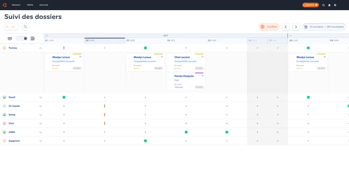Click the app logo in top bar
Image resolution: width=349 pixels, height=196 pixels.
[5, 5]
